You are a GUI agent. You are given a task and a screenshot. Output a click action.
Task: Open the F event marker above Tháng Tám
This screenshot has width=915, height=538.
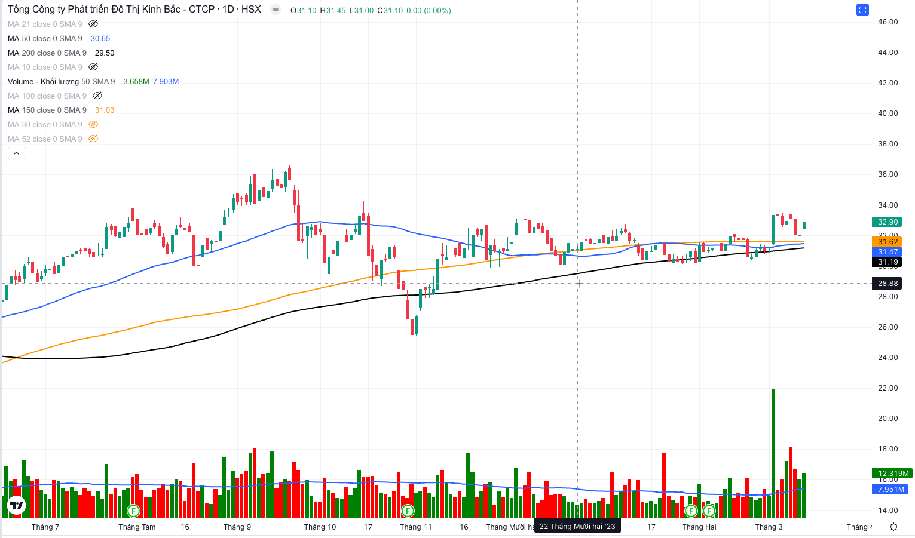133,511
